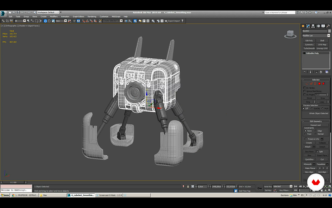
Task: Click Configure Modifier Sets icon
Action: [x=327, y=72]
